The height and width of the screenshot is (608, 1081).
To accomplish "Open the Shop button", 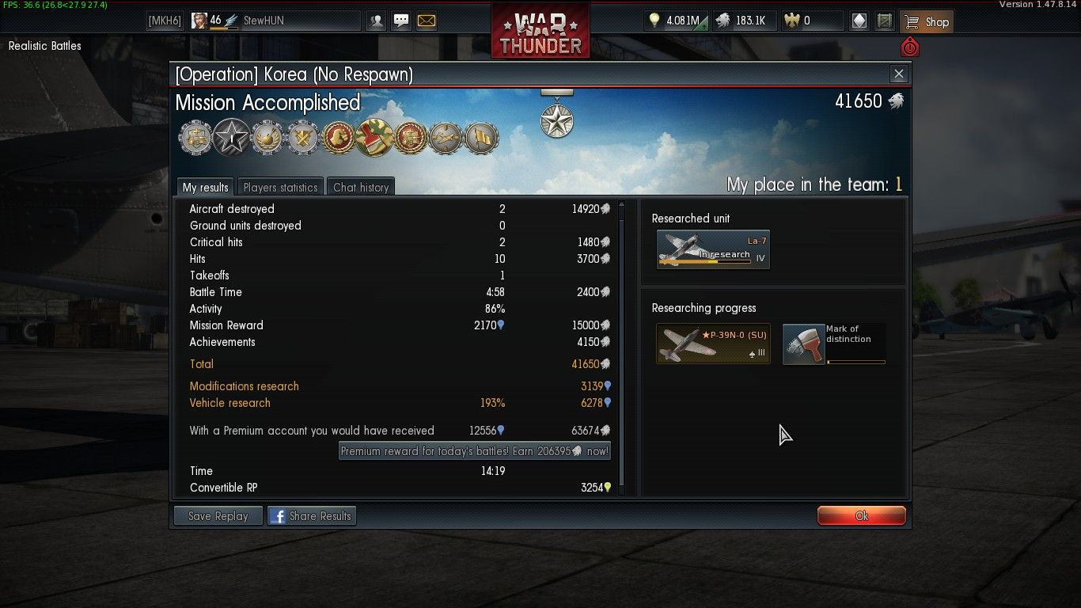I will coord(927,21).
